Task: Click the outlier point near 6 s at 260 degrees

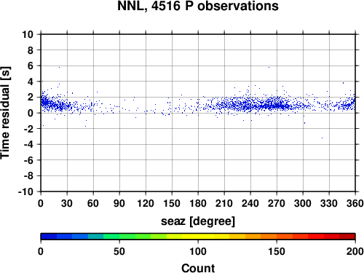Action: (x=269, y=67)
